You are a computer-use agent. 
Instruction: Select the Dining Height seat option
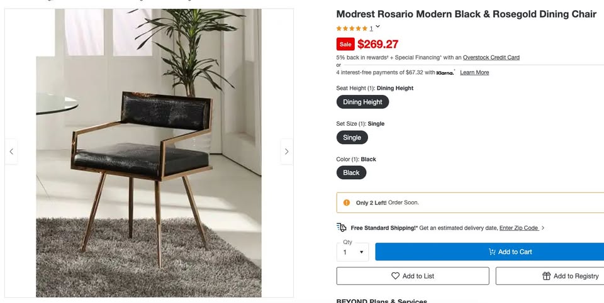[x=362, y=102]
